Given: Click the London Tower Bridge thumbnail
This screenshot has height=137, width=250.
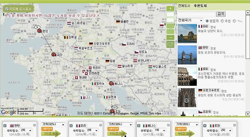Looking at the screenshot, I should pos(187,55).
